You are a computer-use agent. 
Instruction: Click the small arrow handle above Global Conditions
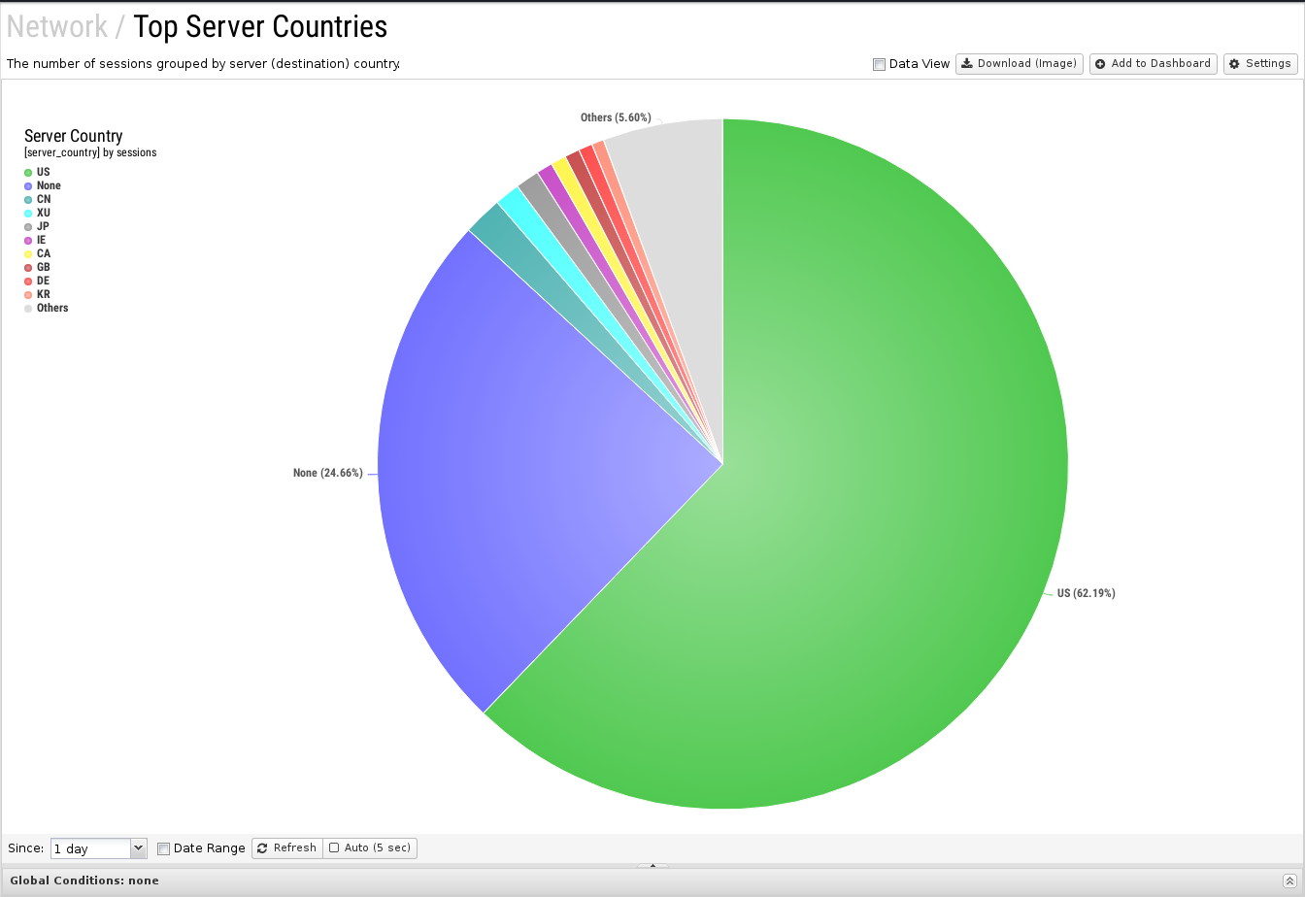(x=652, y=865)
